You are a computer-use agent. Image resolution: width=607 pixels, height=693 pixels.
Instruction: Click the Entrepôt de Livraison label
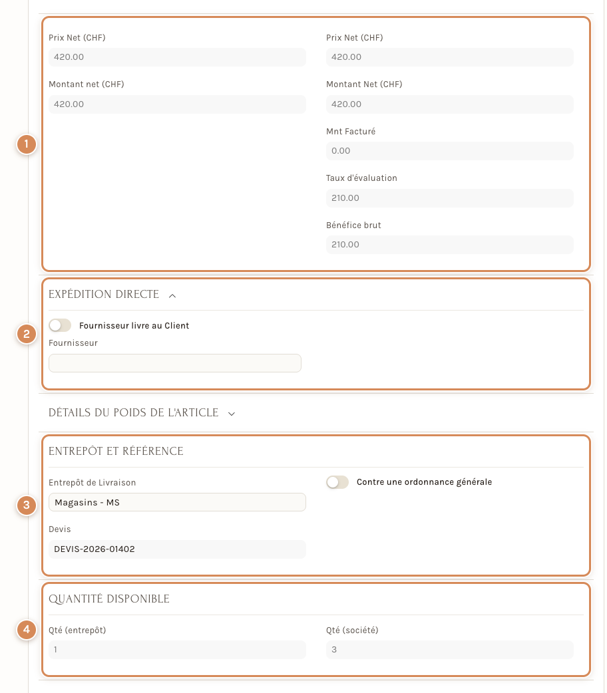[92, 483]
